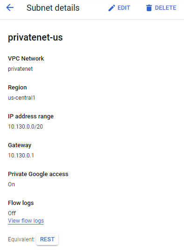Screen dimensions: 184x252
Task: Select the privatenet network value
Action: [20, 69]
